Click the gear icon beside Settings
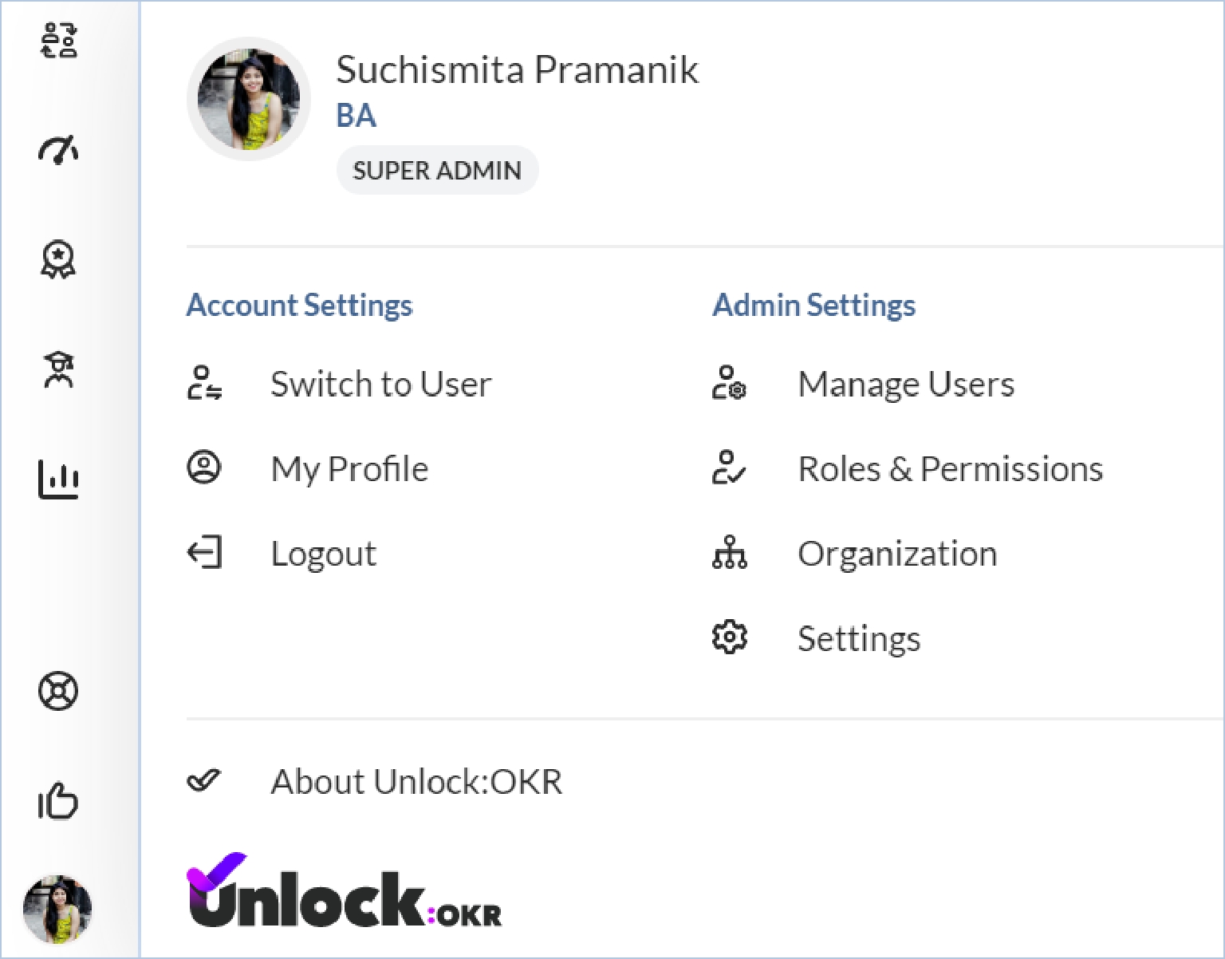The width and height of the screenshot is (1225, 959). (729, 637)
